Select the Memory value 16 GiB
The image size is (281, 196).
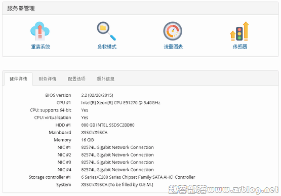[x=88, y=140]
